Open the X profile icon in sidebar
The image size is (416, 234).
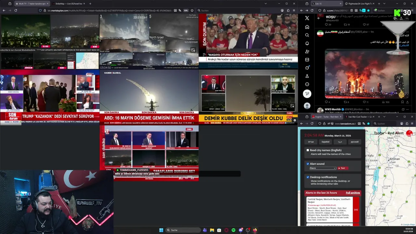[307, 76]
